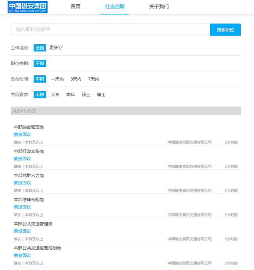Click the 搜索职位 button
Screen dimensions: 254x270
(225, 30)
